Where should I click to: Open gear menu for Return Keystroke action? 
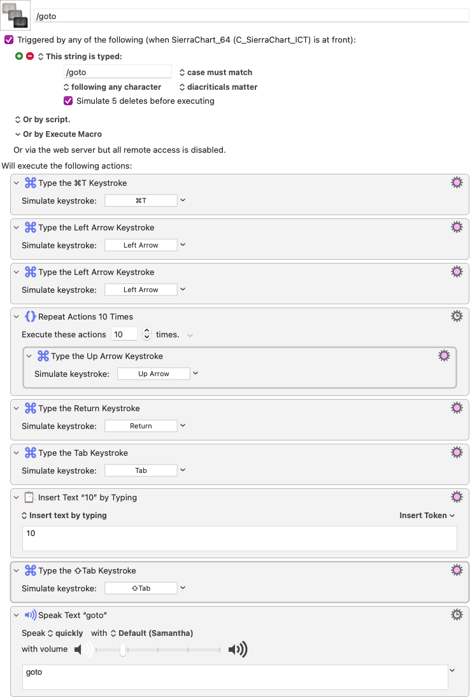457,407
